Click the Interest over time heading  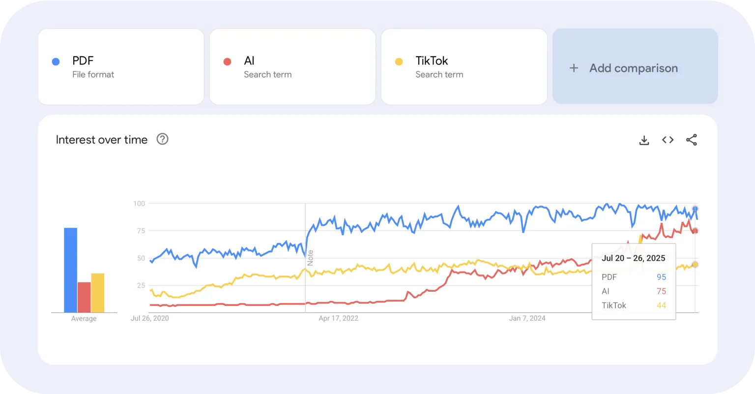click(102, 140)
